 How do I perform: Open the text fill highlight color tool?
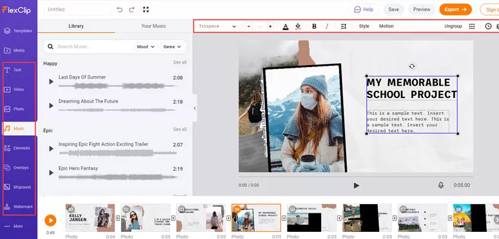(298, 26)
